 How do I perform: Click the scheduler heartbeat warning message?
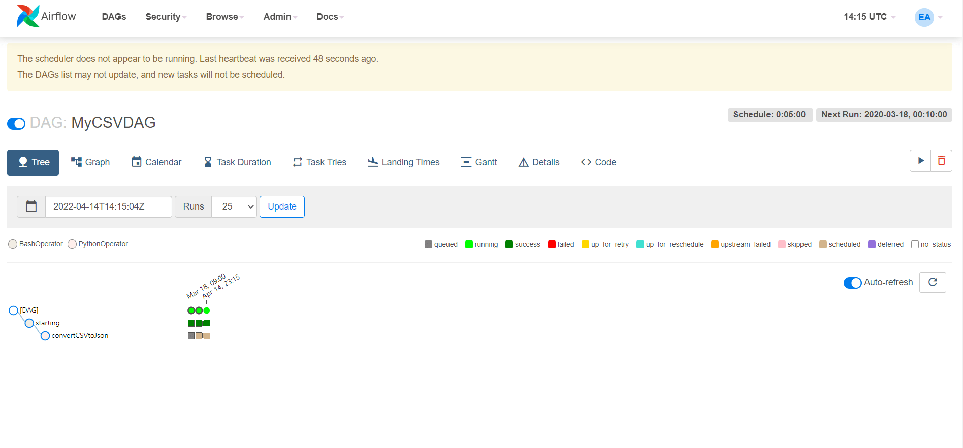pos(198,66)
